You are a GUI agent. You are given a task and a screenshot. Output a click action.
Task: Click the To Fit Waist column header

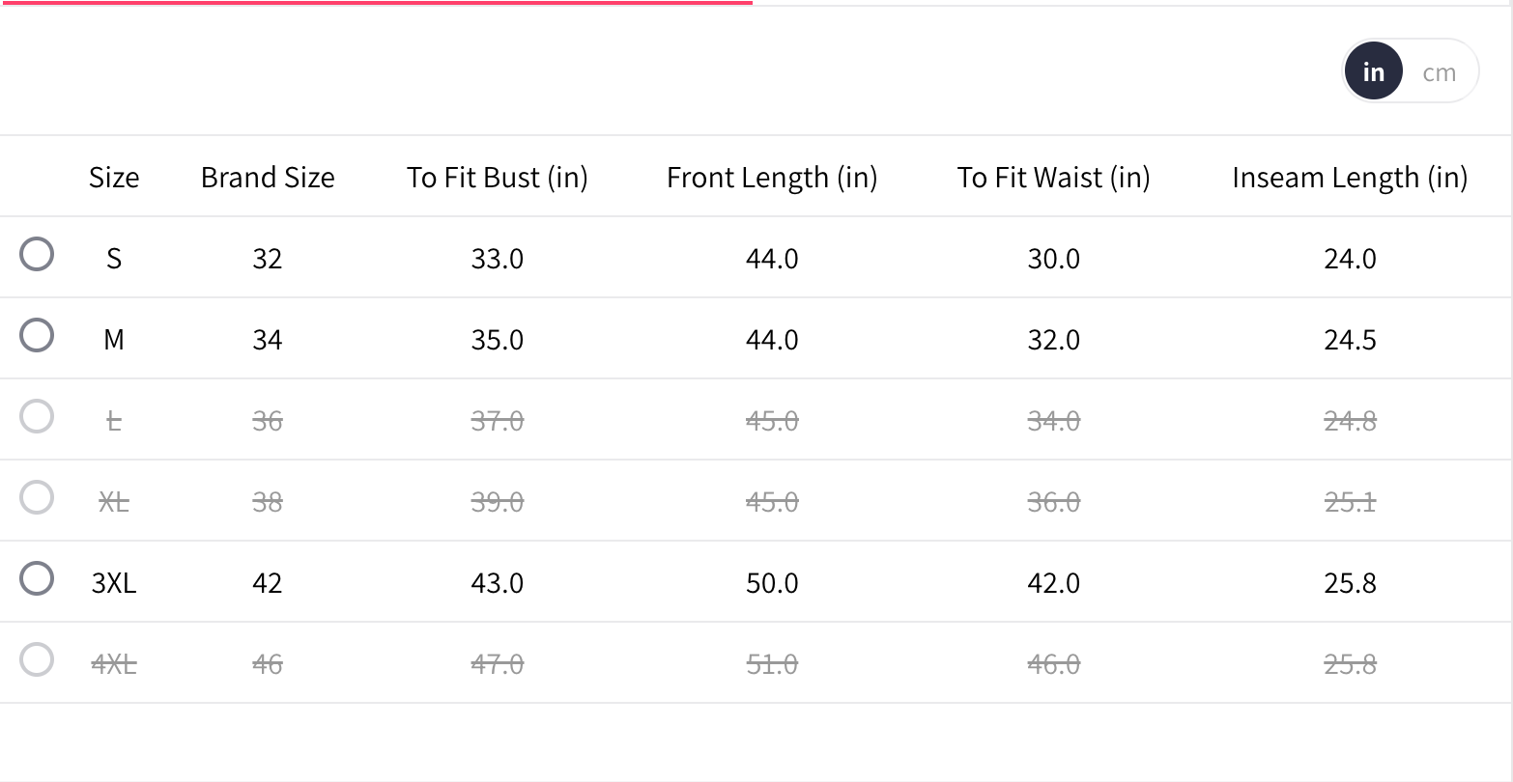pos(1054,178)
